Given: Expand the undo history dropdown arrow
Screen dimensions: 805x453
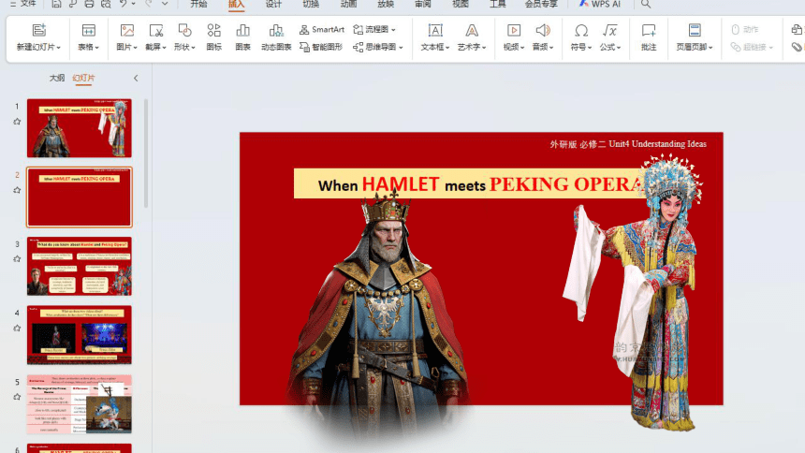Looking at the screenshot, I should coord(133,4).
